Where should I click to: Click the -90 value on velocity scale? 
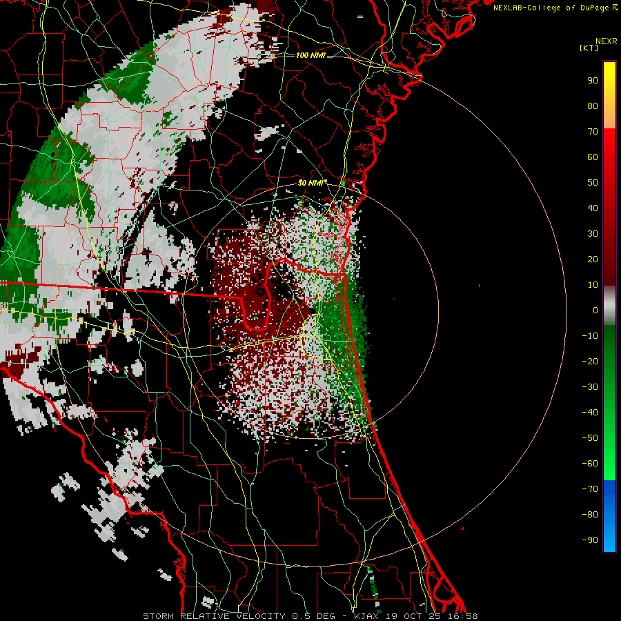pos(590,540)
